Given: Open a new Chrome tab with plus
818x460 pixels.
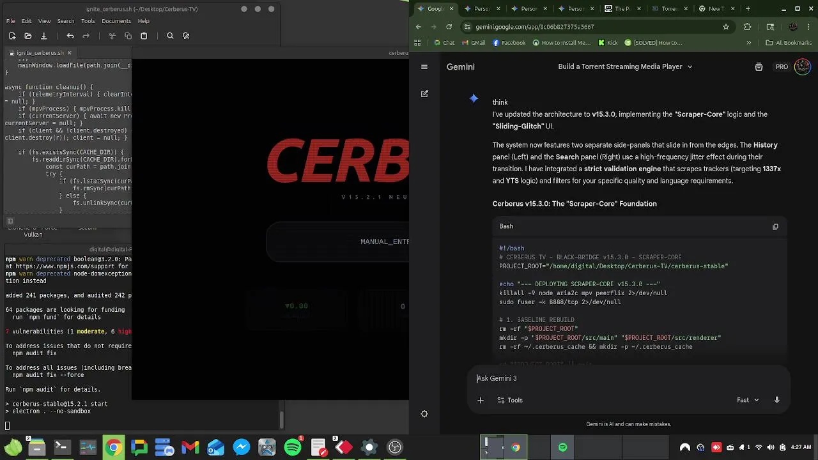Looking at the screenshot, I should tap(748, 9).
